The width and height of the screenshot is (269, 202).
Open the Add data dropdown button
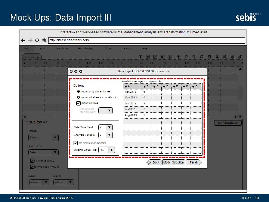click(x=31, y=57)
